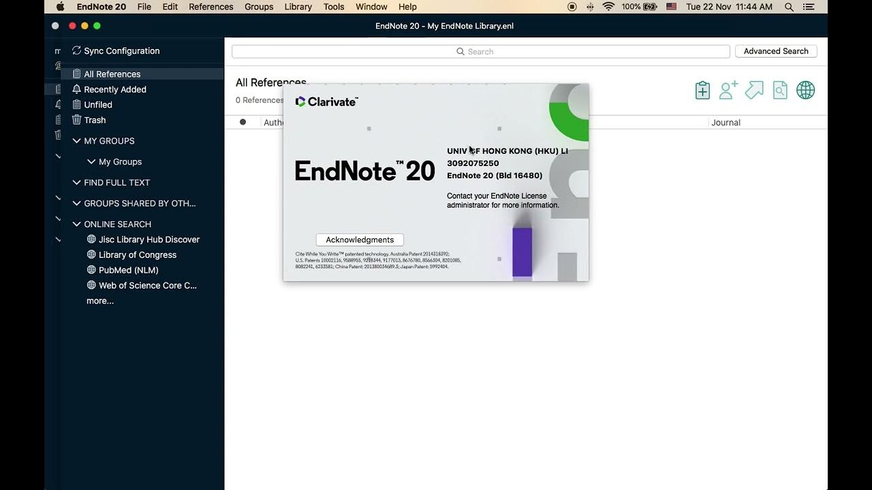Collapse the ONLINE SEARCH section

click(77, 224)
